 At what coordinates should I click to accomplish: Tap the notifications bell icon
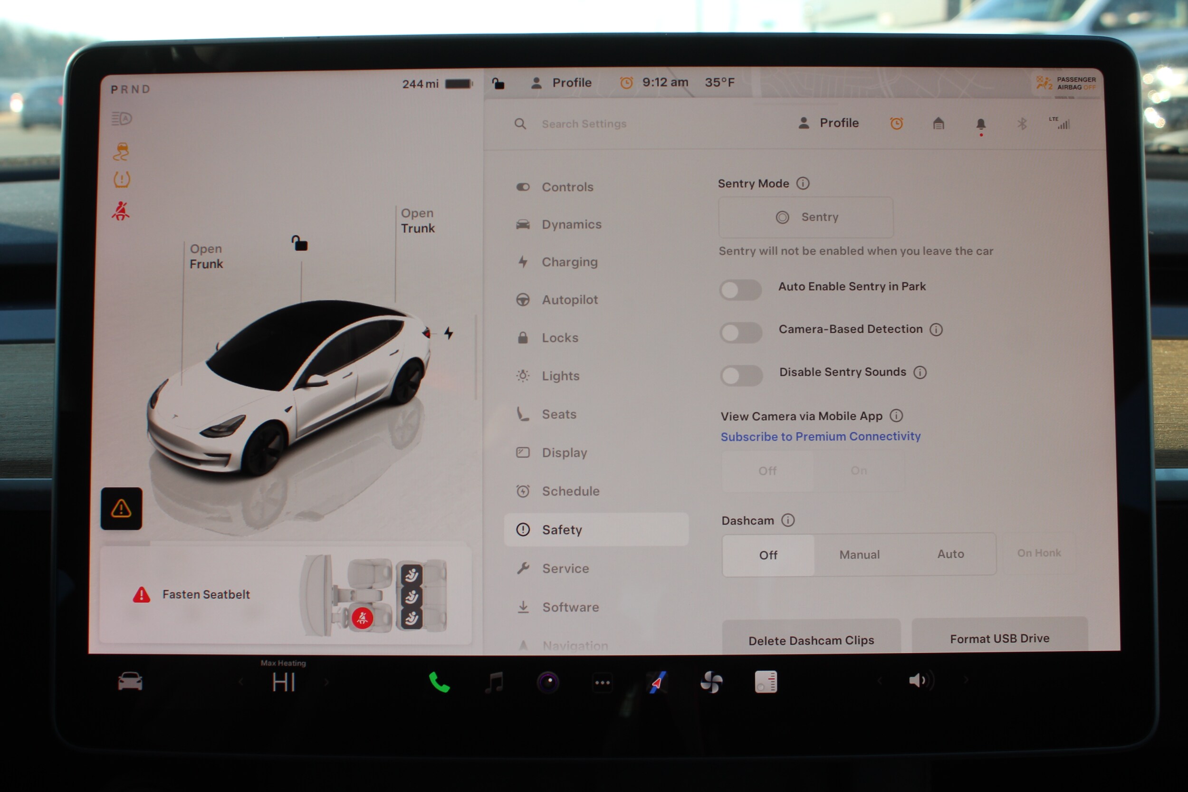point(980,124)
